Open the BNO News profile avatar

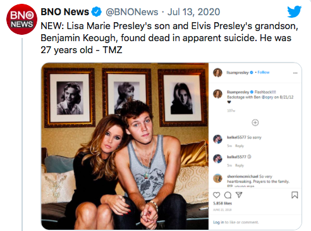point(21,19)
